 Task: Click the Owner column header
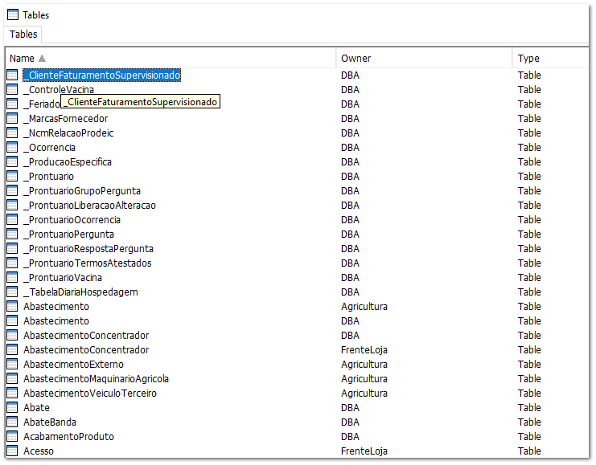(x=356, y=59)
